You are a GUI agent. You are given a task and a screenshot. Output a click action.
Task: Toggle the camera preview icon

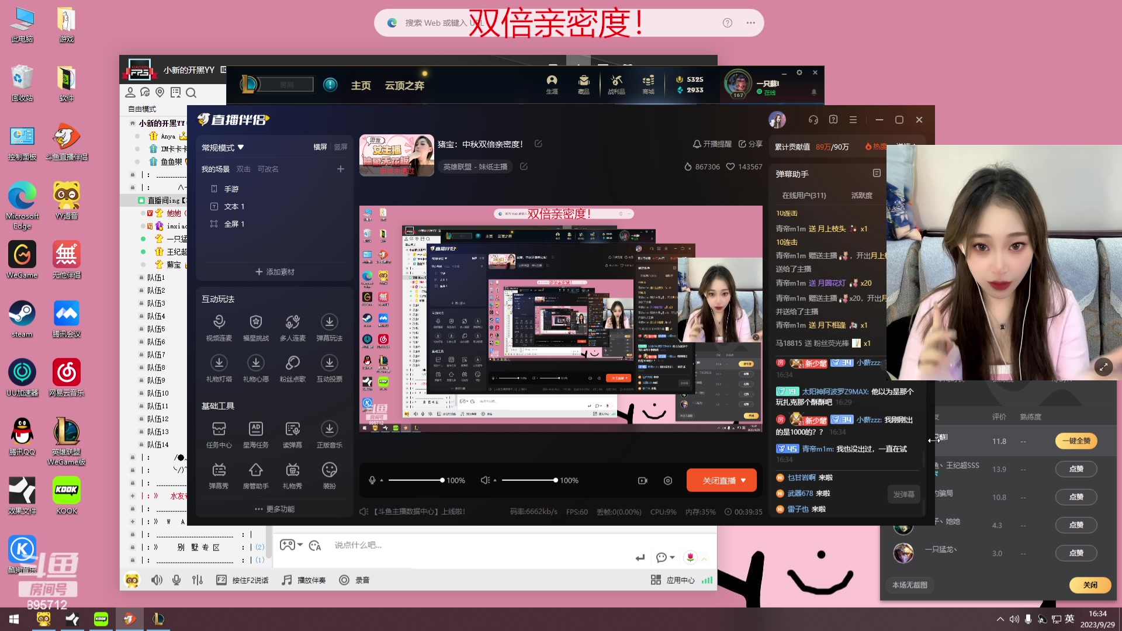click(642, 480)
